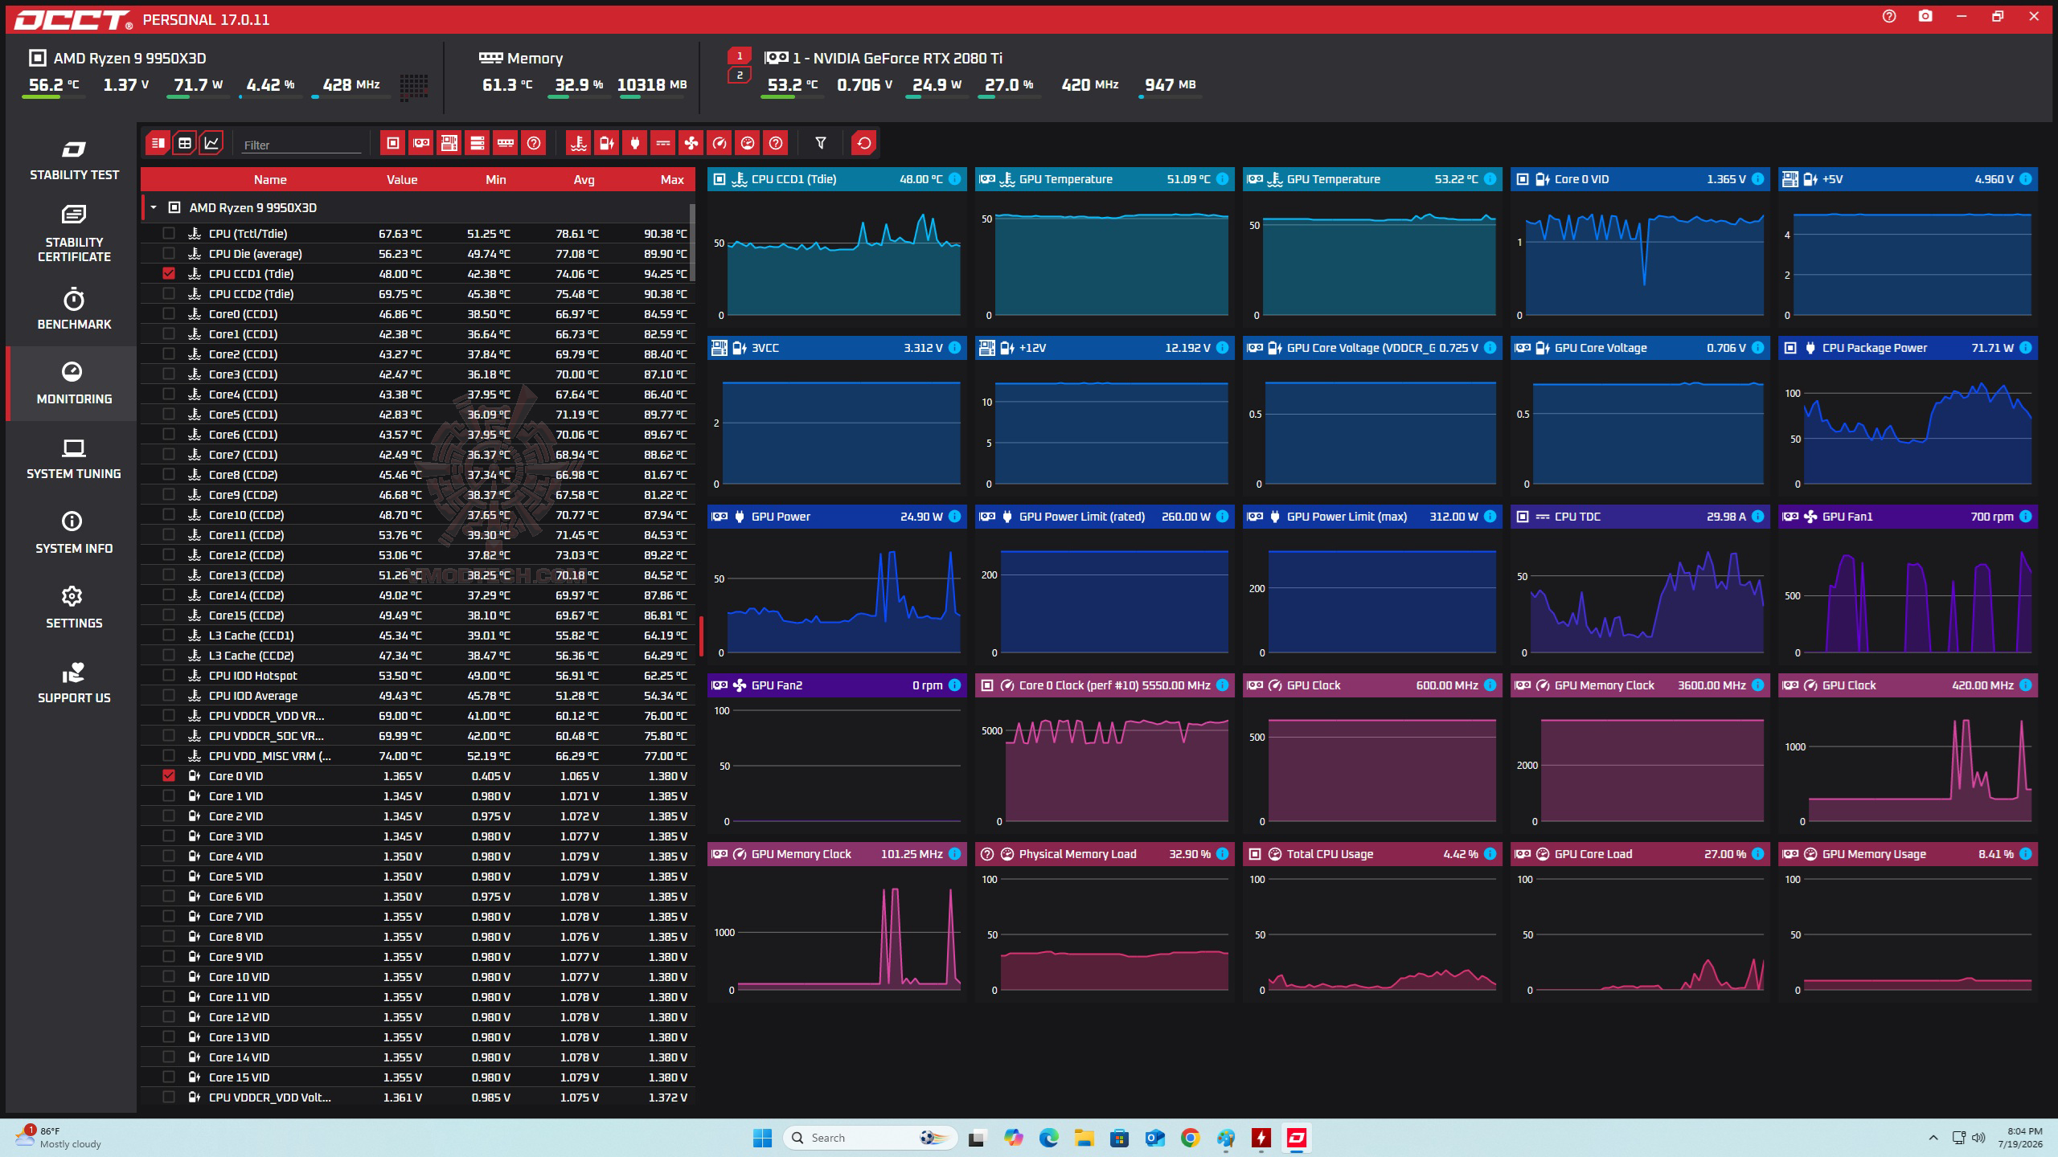This screenshot has width=2058, height=1157.
Task: Open the System Info section
Action: point(74,534)
